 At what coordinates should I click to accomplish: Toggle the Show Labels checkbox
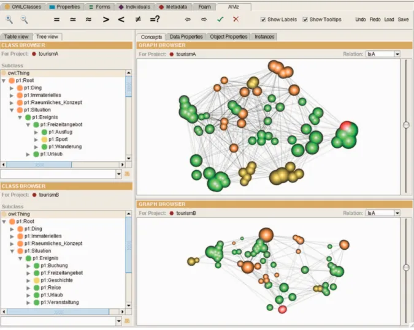click(x=263, y=20)
